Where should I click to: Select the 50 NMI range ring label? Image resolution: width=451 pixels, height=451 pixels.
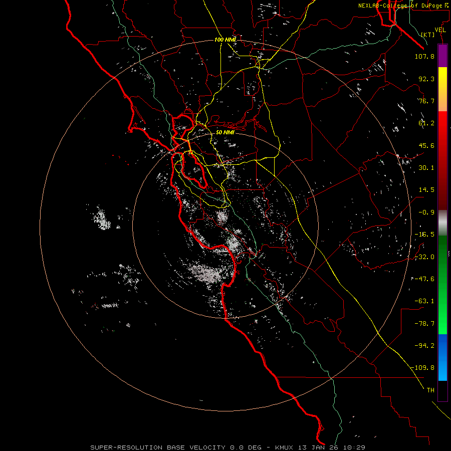click(225, 132)
